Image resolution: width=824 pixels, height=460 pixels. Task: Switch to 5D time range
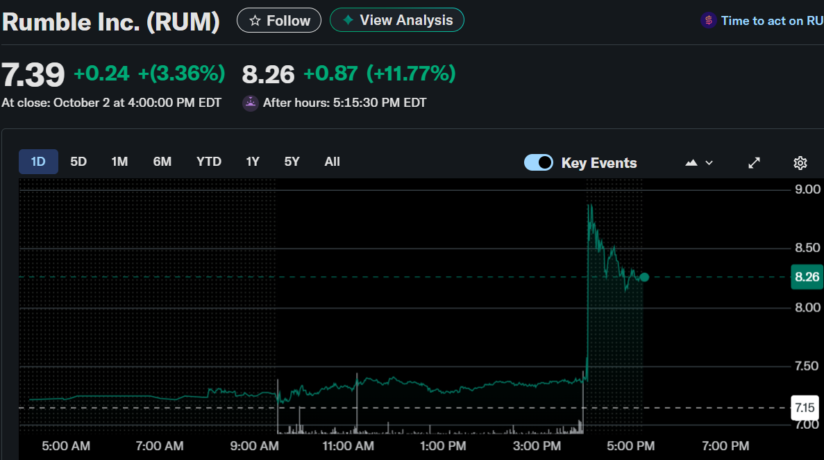pyautogui.click(x=78, y=162)
